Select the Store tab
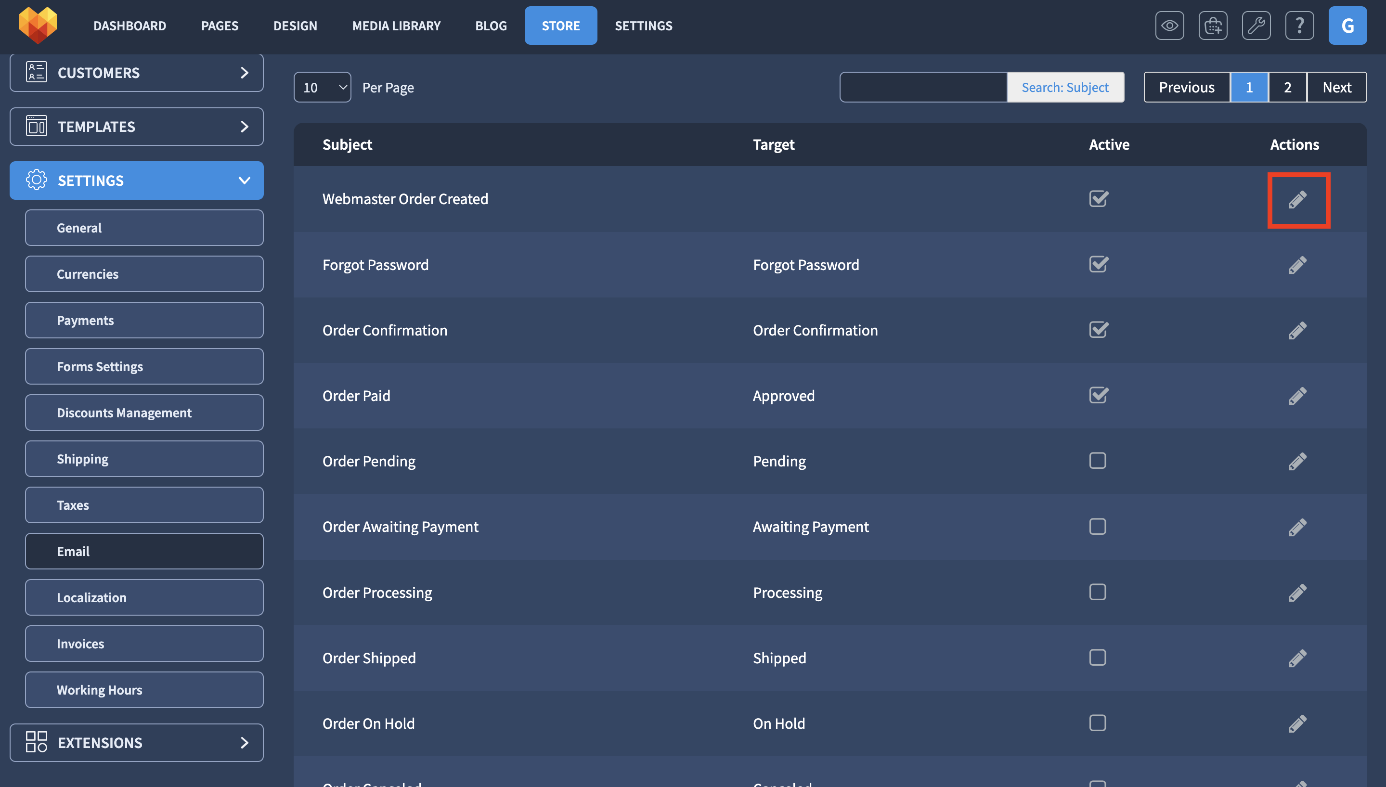Screen dimensions: 1386x787 click(560, 26)
